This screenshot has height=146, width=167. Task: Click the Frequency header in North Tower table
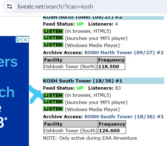coord(111,60)
